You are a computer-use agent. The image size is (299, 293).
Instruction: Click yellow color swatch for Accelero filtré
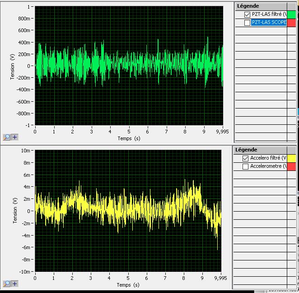pos(291,158)
